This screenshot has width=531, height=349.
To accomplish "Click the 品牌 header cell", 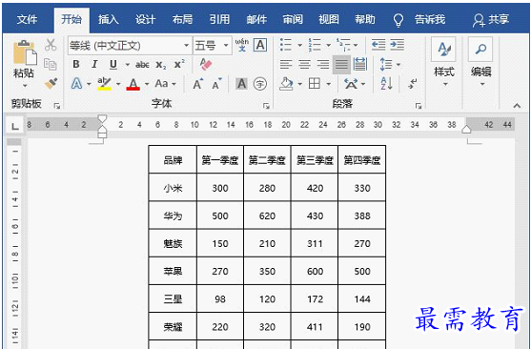I will pyautogui.click(x=173, y=160).
